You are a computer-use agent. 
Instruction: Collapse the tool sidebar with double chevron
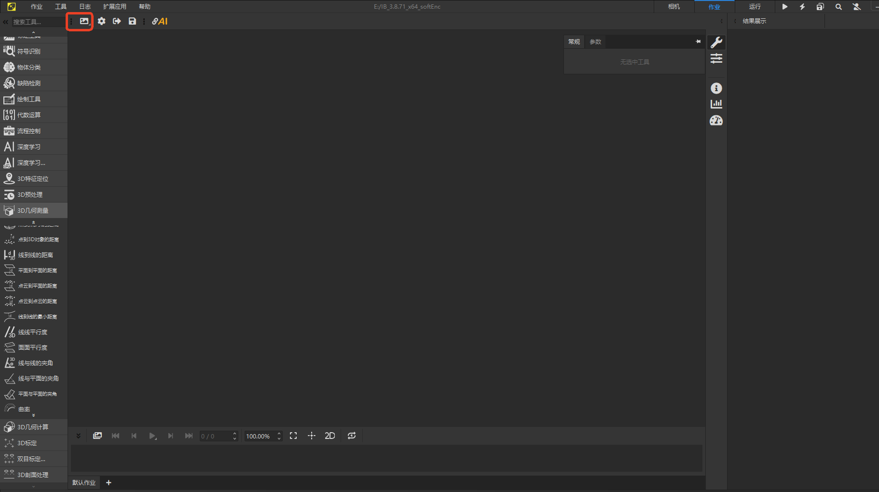click(x=6, y=22)
